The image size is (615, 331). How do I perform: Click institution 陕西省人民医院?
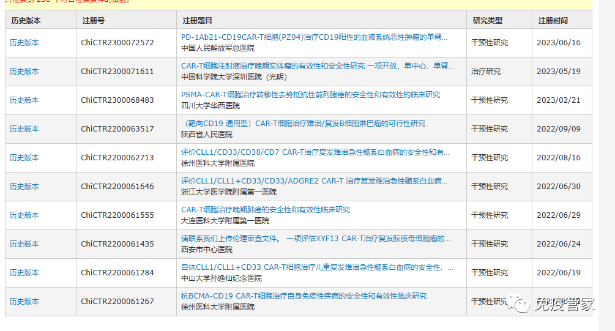(x=207, y=135)
